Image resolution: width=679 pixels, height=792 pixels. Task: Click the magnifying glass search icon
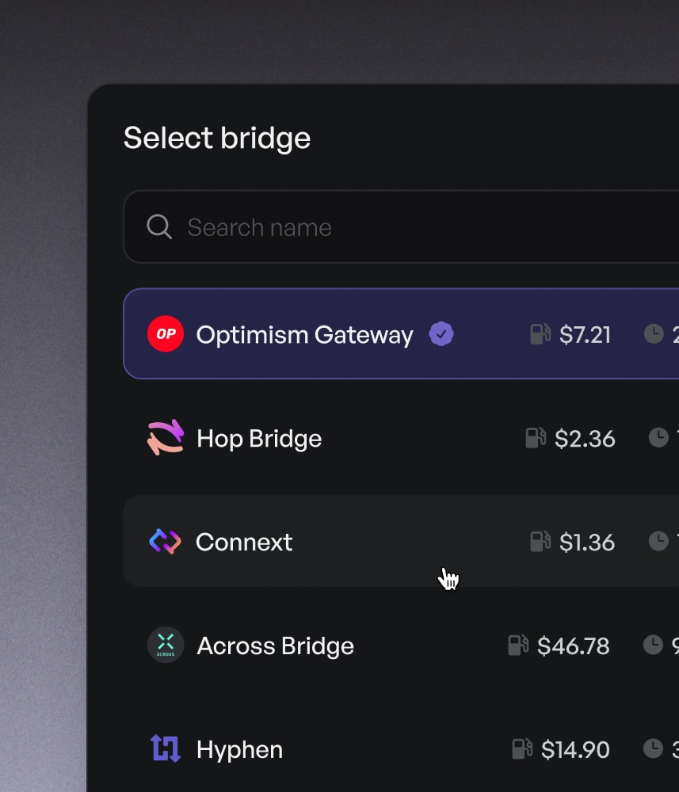(x=159, y=227)
